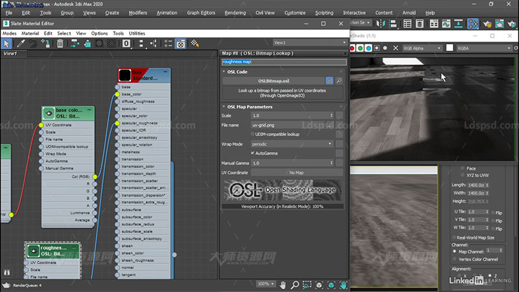Open Rendered Frame Window icon
519x292 pixels.
pyautogui.click(x=500, y=24)
